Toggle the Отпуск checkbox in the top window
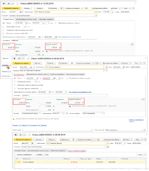 pos(4,23)
